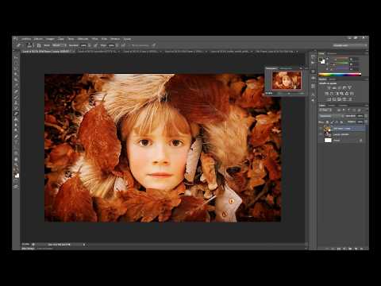Open the last menu in menu bar
The width and height of the screenshot is (381, 286).
pos(128,39)
